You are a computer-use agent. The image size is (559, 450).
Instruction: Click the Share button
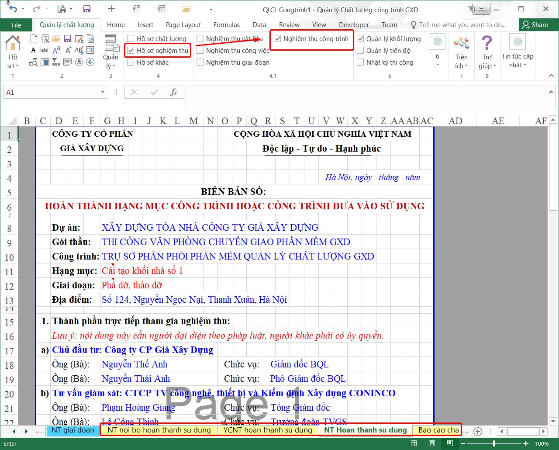point(535,25)
